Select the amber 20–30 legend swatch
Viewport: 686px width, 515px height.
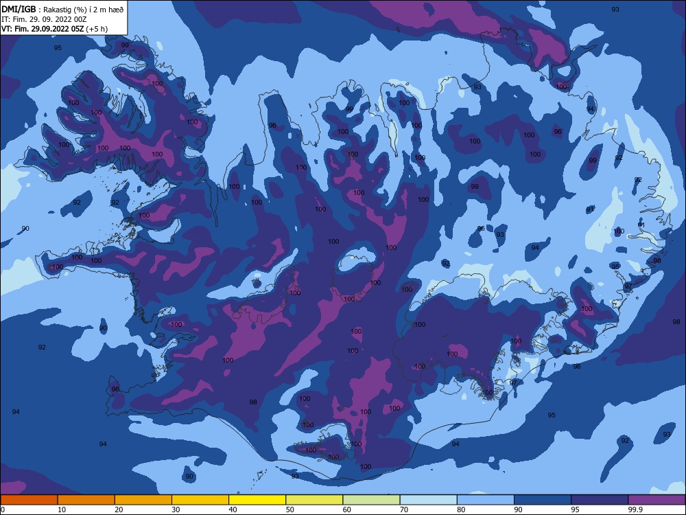143,500
